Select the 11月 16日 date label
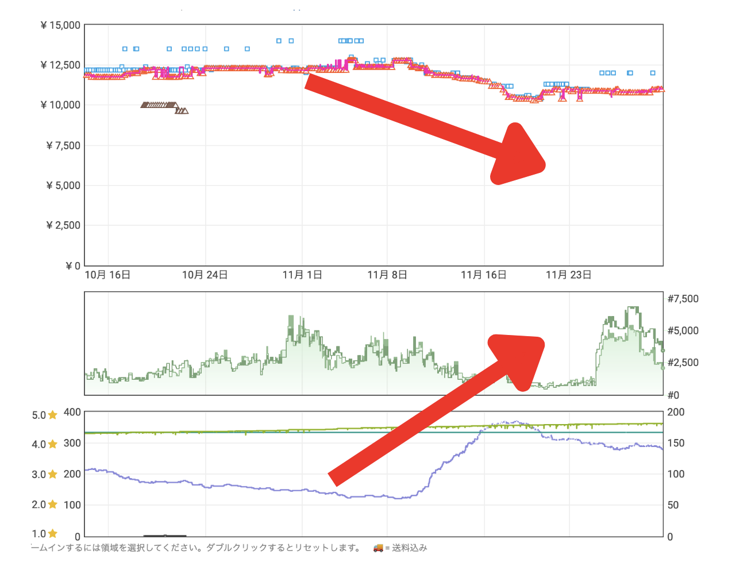732x570 pixels. [484, 275]
